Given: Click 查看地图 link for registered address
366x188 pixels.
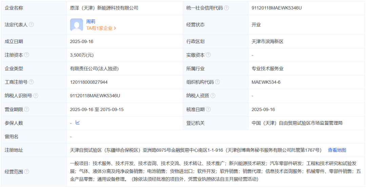Looking at the screenshot, I should click(x=337, y=150).
